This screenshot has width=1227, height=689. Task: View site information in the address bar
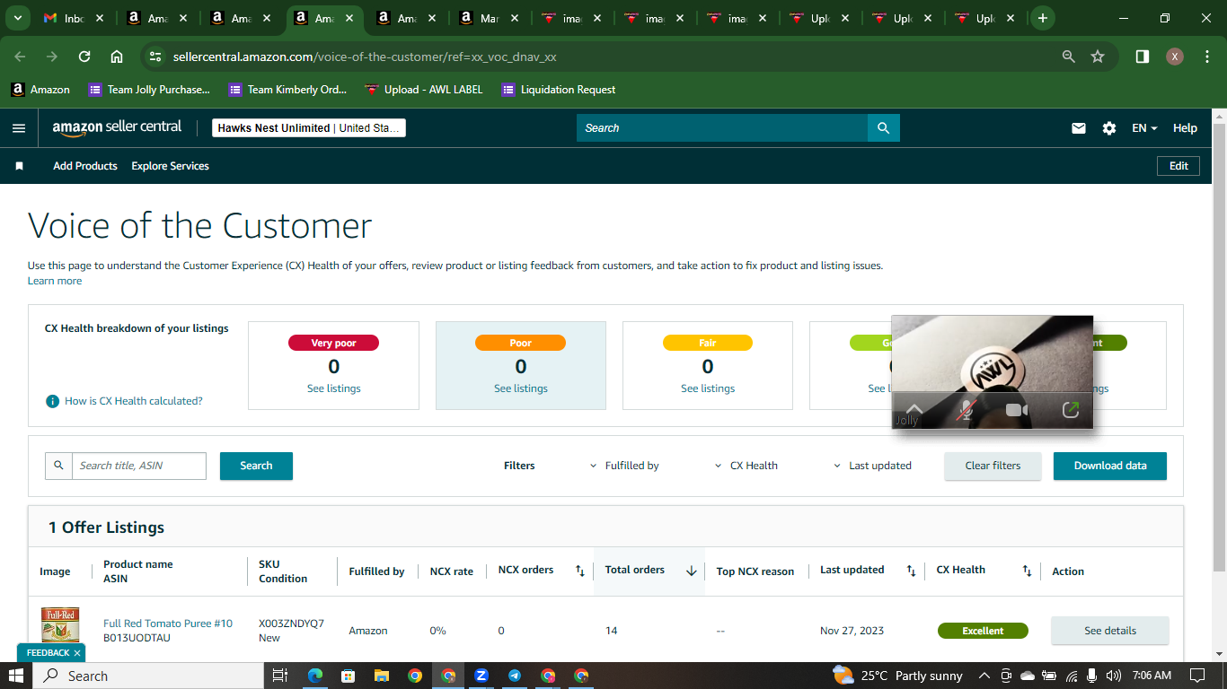(155, 57)
